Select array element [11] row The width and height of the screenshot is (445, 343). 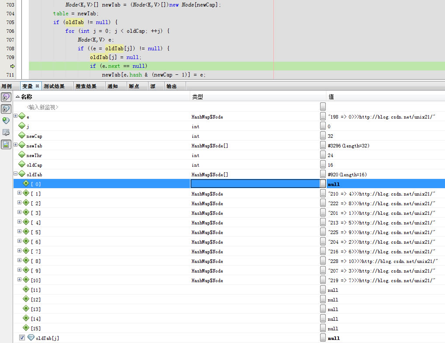[229, 290]
